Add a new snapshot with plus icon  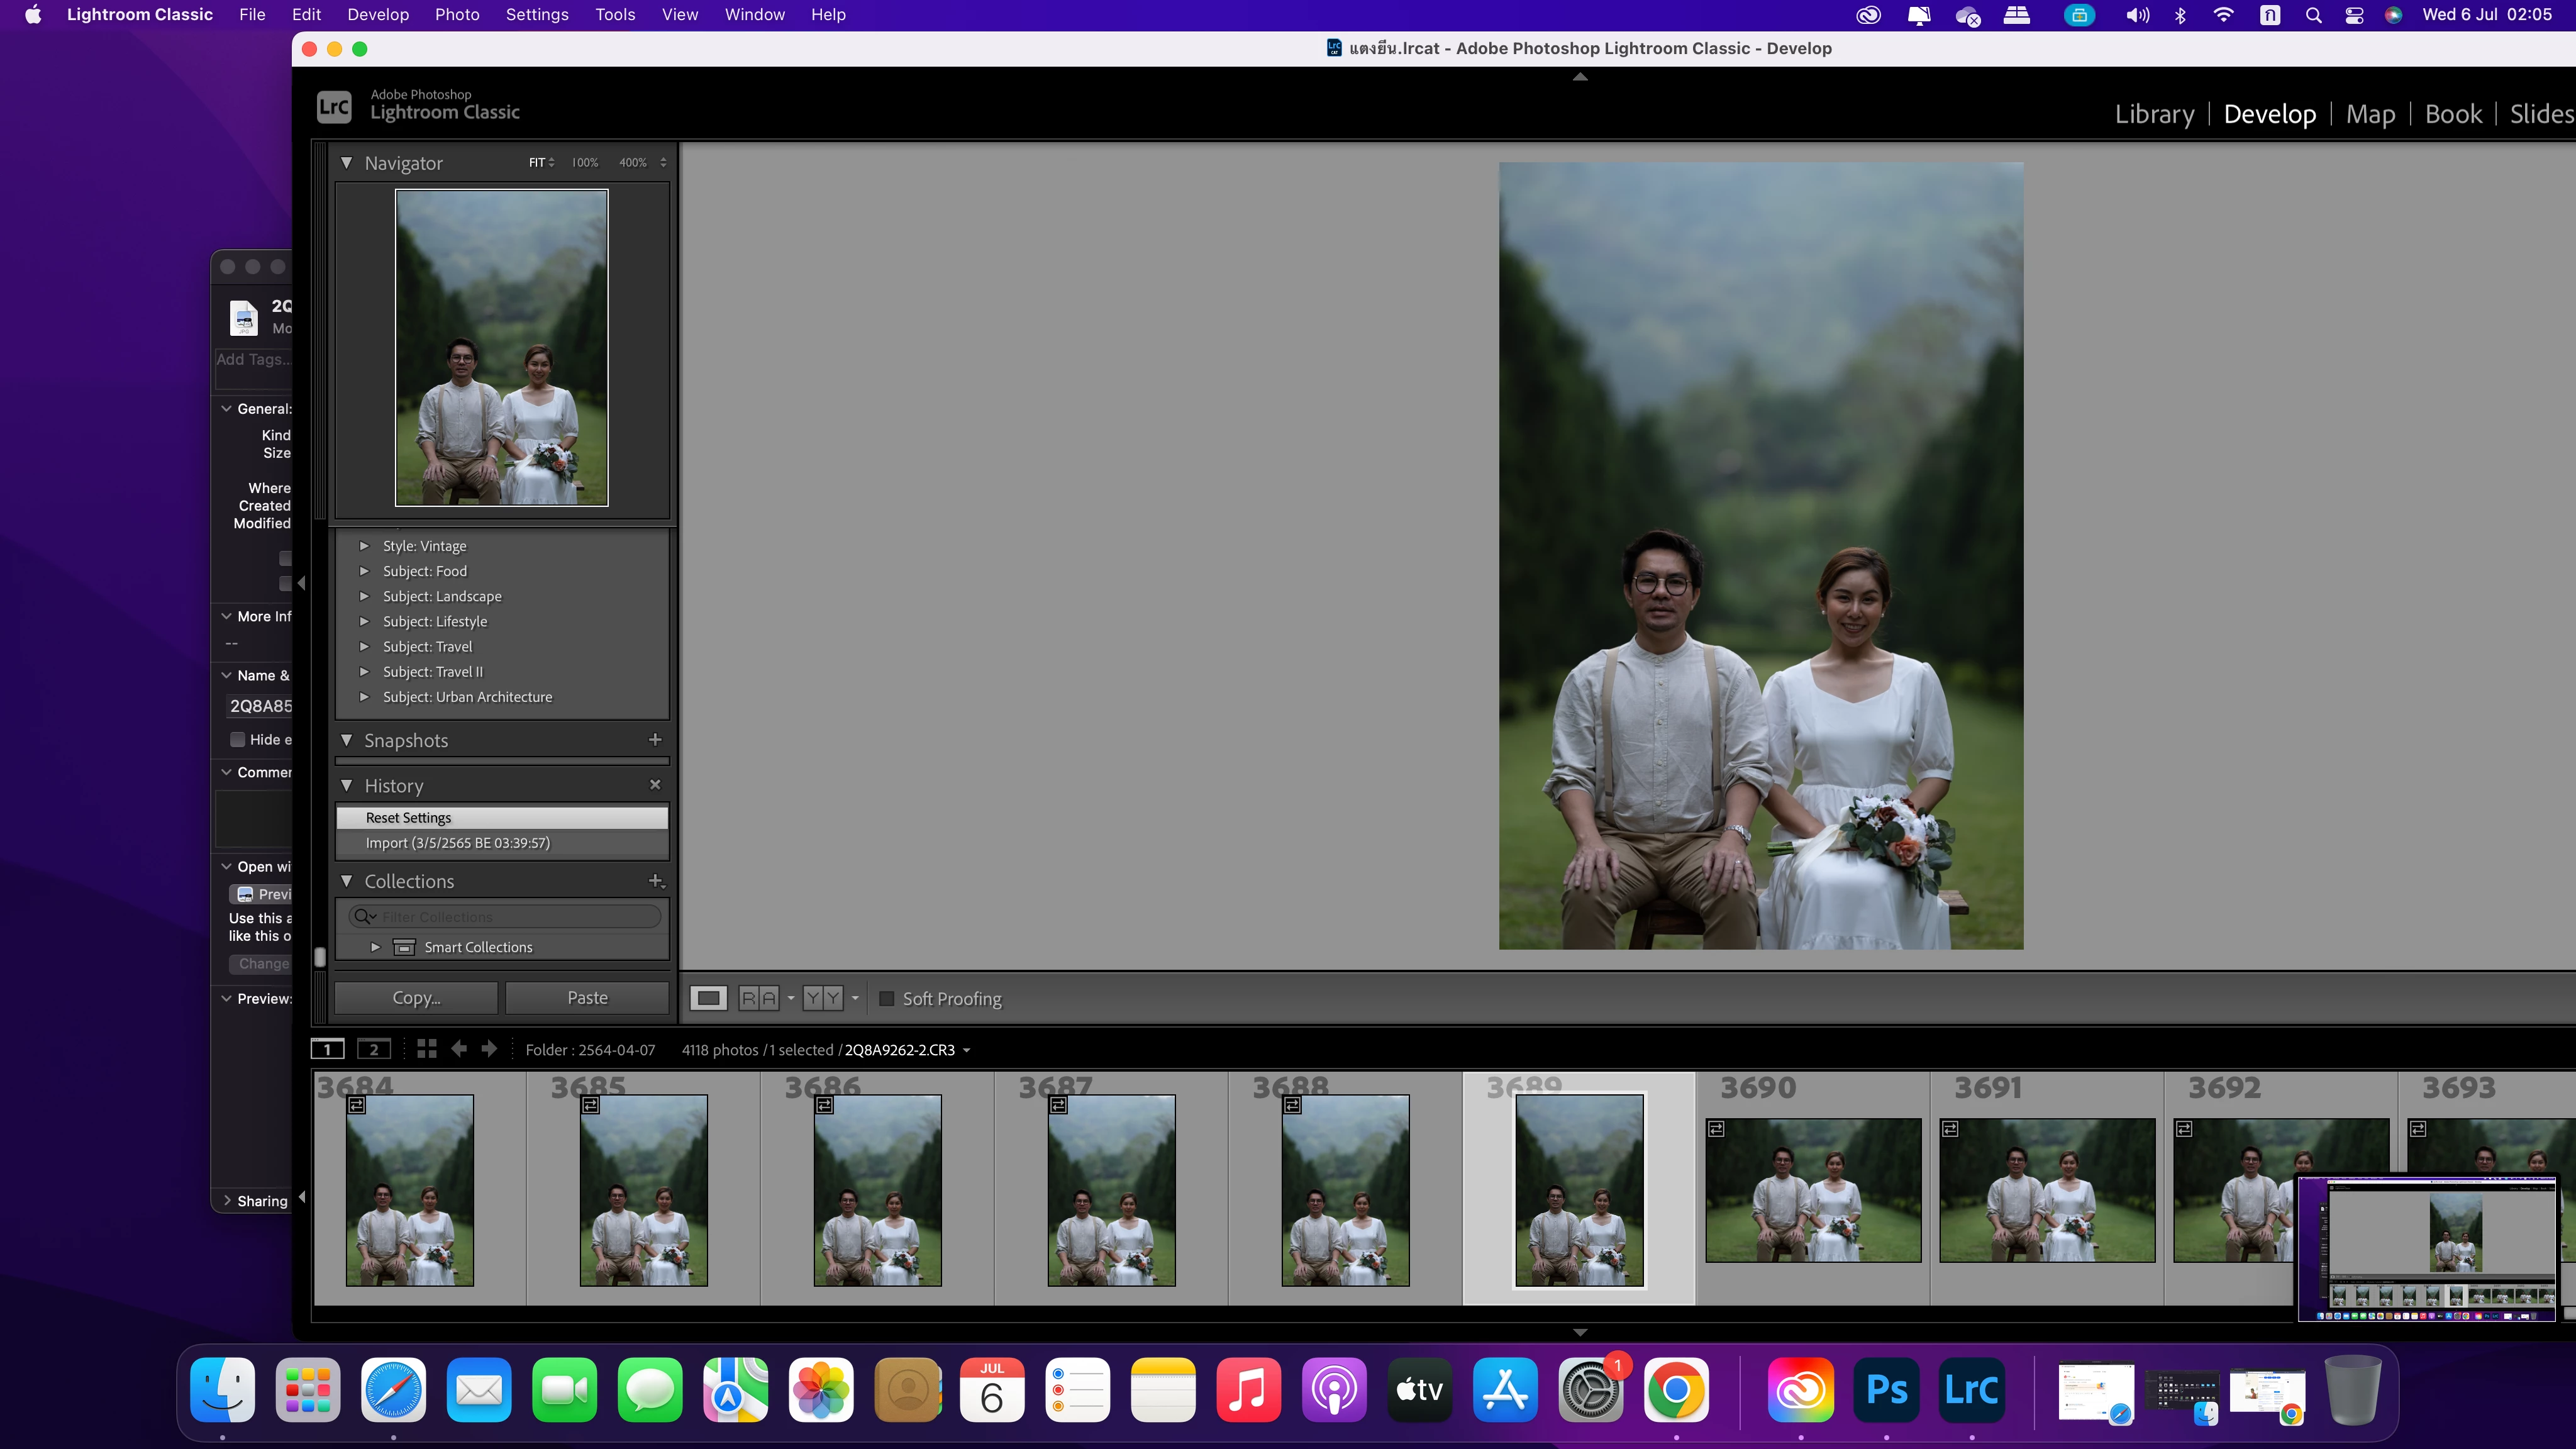(x=655, y=740)
